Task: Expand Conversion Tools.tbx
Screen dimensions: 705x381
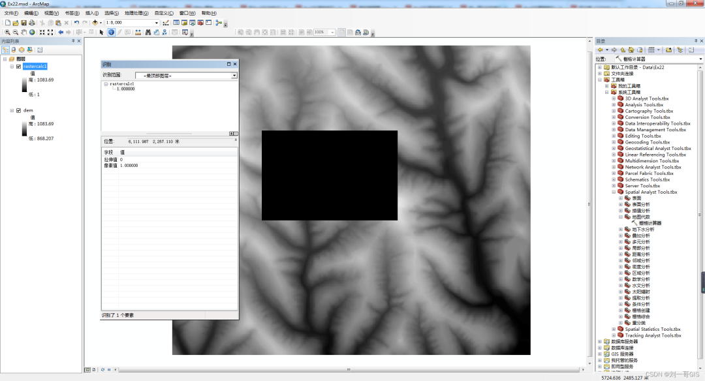Action: [x=614, y=117]
